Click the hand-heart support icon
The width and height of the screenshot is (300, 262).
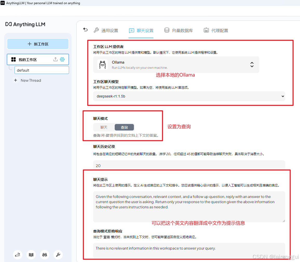click(x=18, y=255)
